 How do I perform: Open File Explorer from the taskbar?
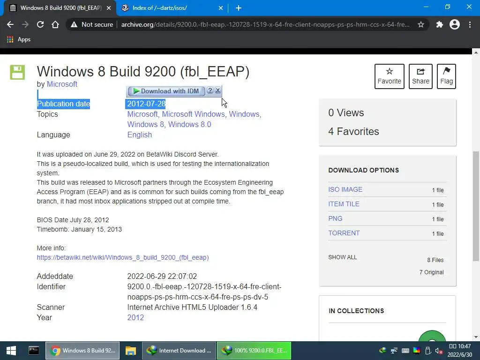131,351
